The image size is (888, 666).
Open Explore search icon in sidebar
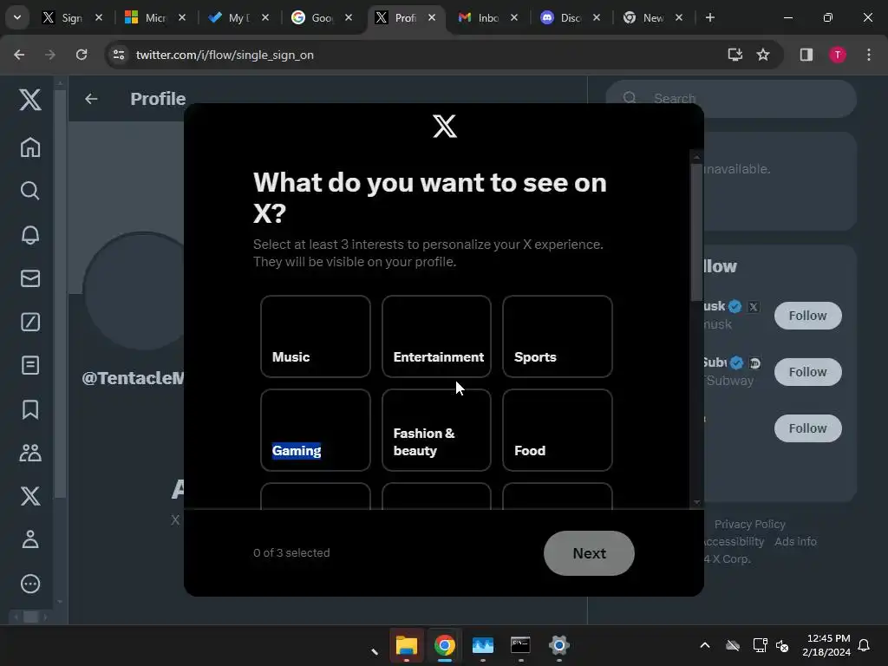30,191
